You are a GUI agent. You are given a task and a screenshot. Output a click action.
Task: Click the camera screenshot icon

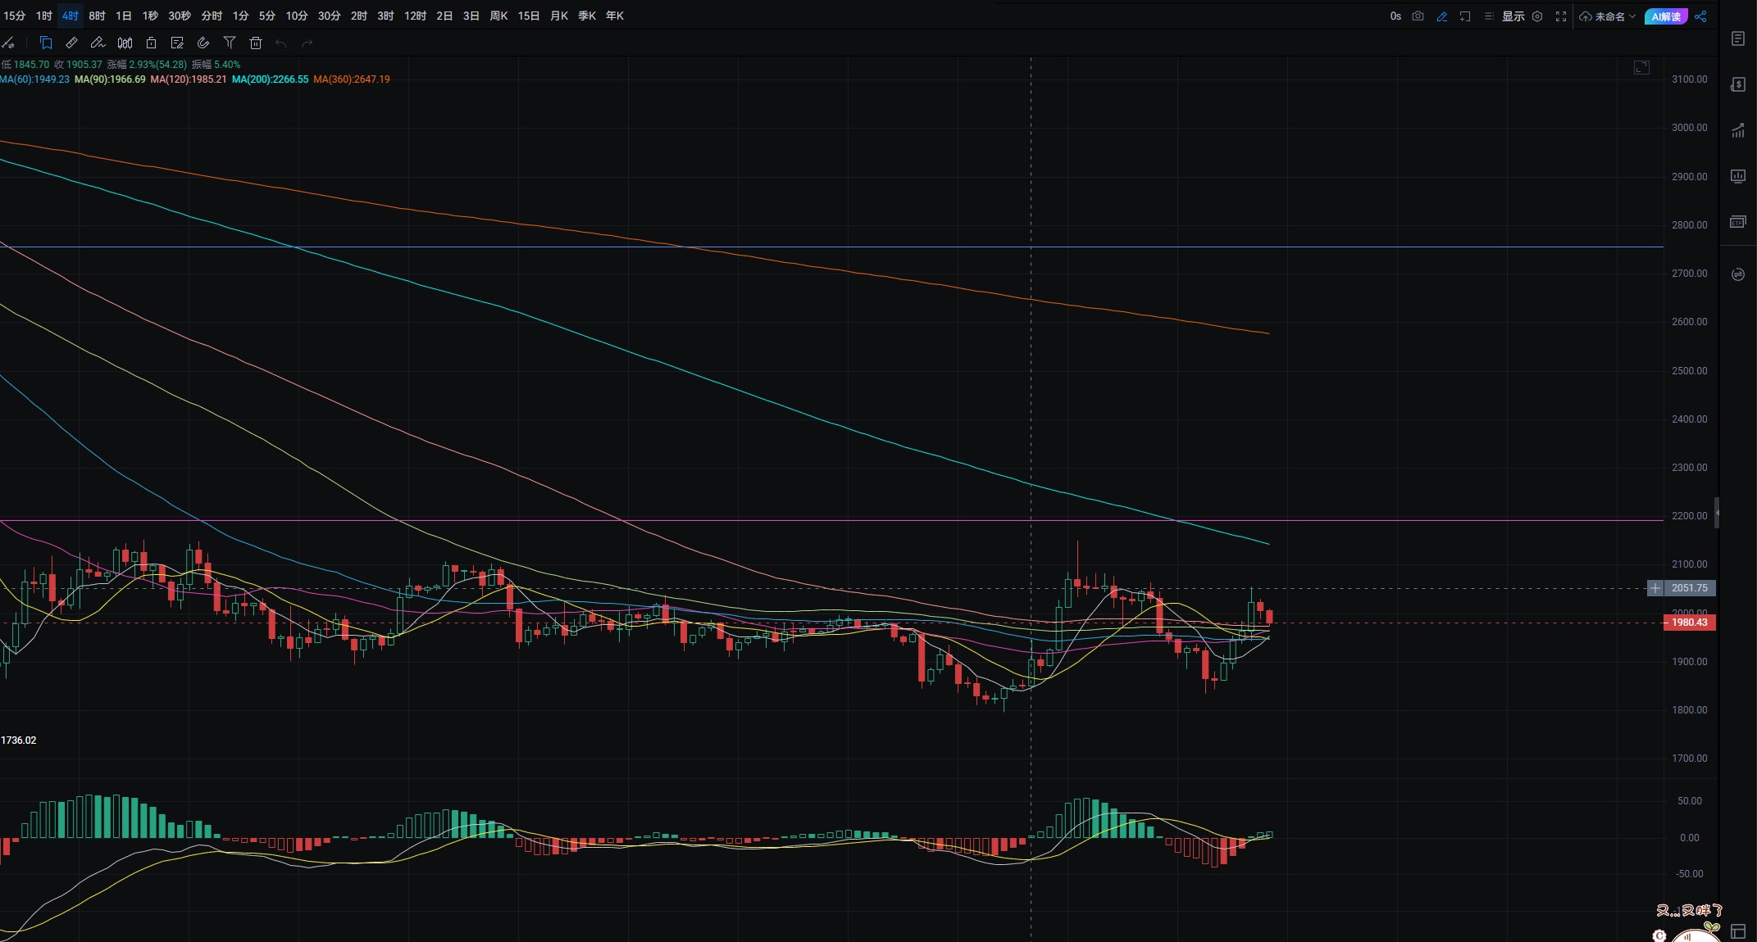pyautogui.click(x=1418, y=16)
